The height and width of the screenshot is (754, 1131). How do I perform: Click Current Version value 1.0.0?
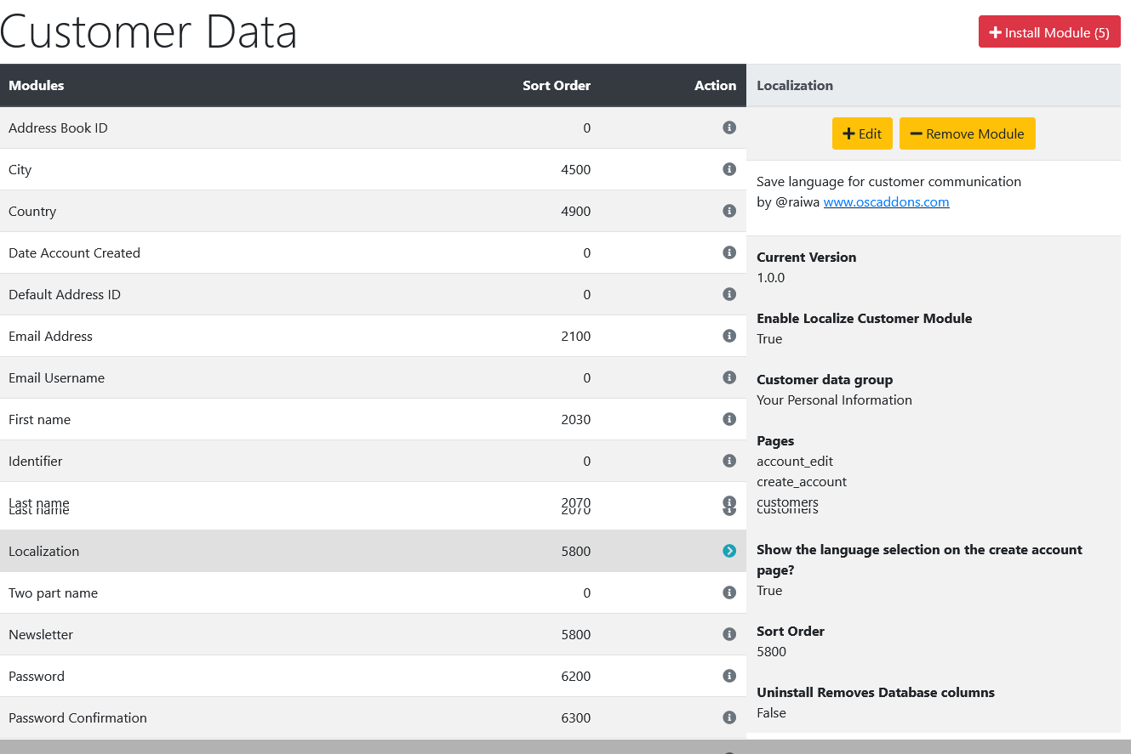pyautogui.click(x=771, y=278)
